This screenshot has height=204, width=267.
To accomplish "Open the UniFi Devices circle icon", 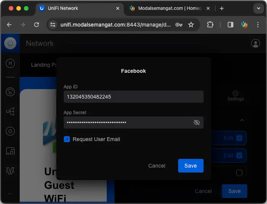I will coord(10,131).
